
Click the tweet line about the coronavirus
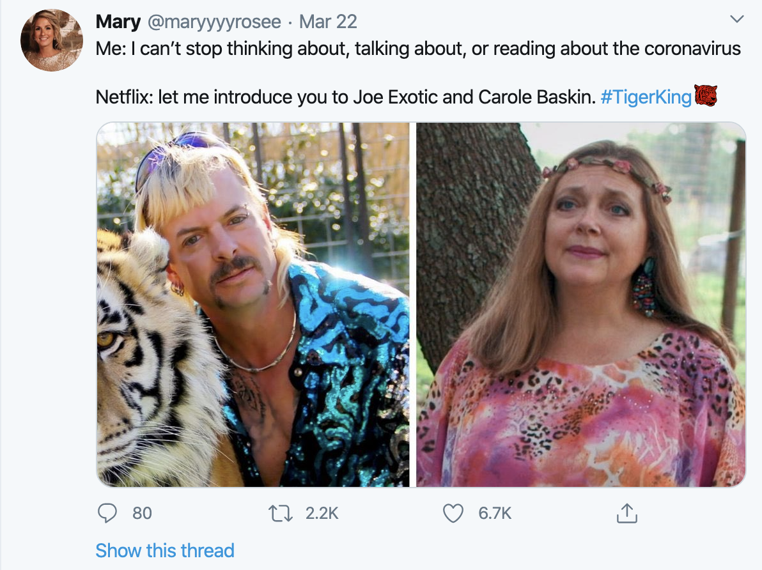click(x=418, y=49)
